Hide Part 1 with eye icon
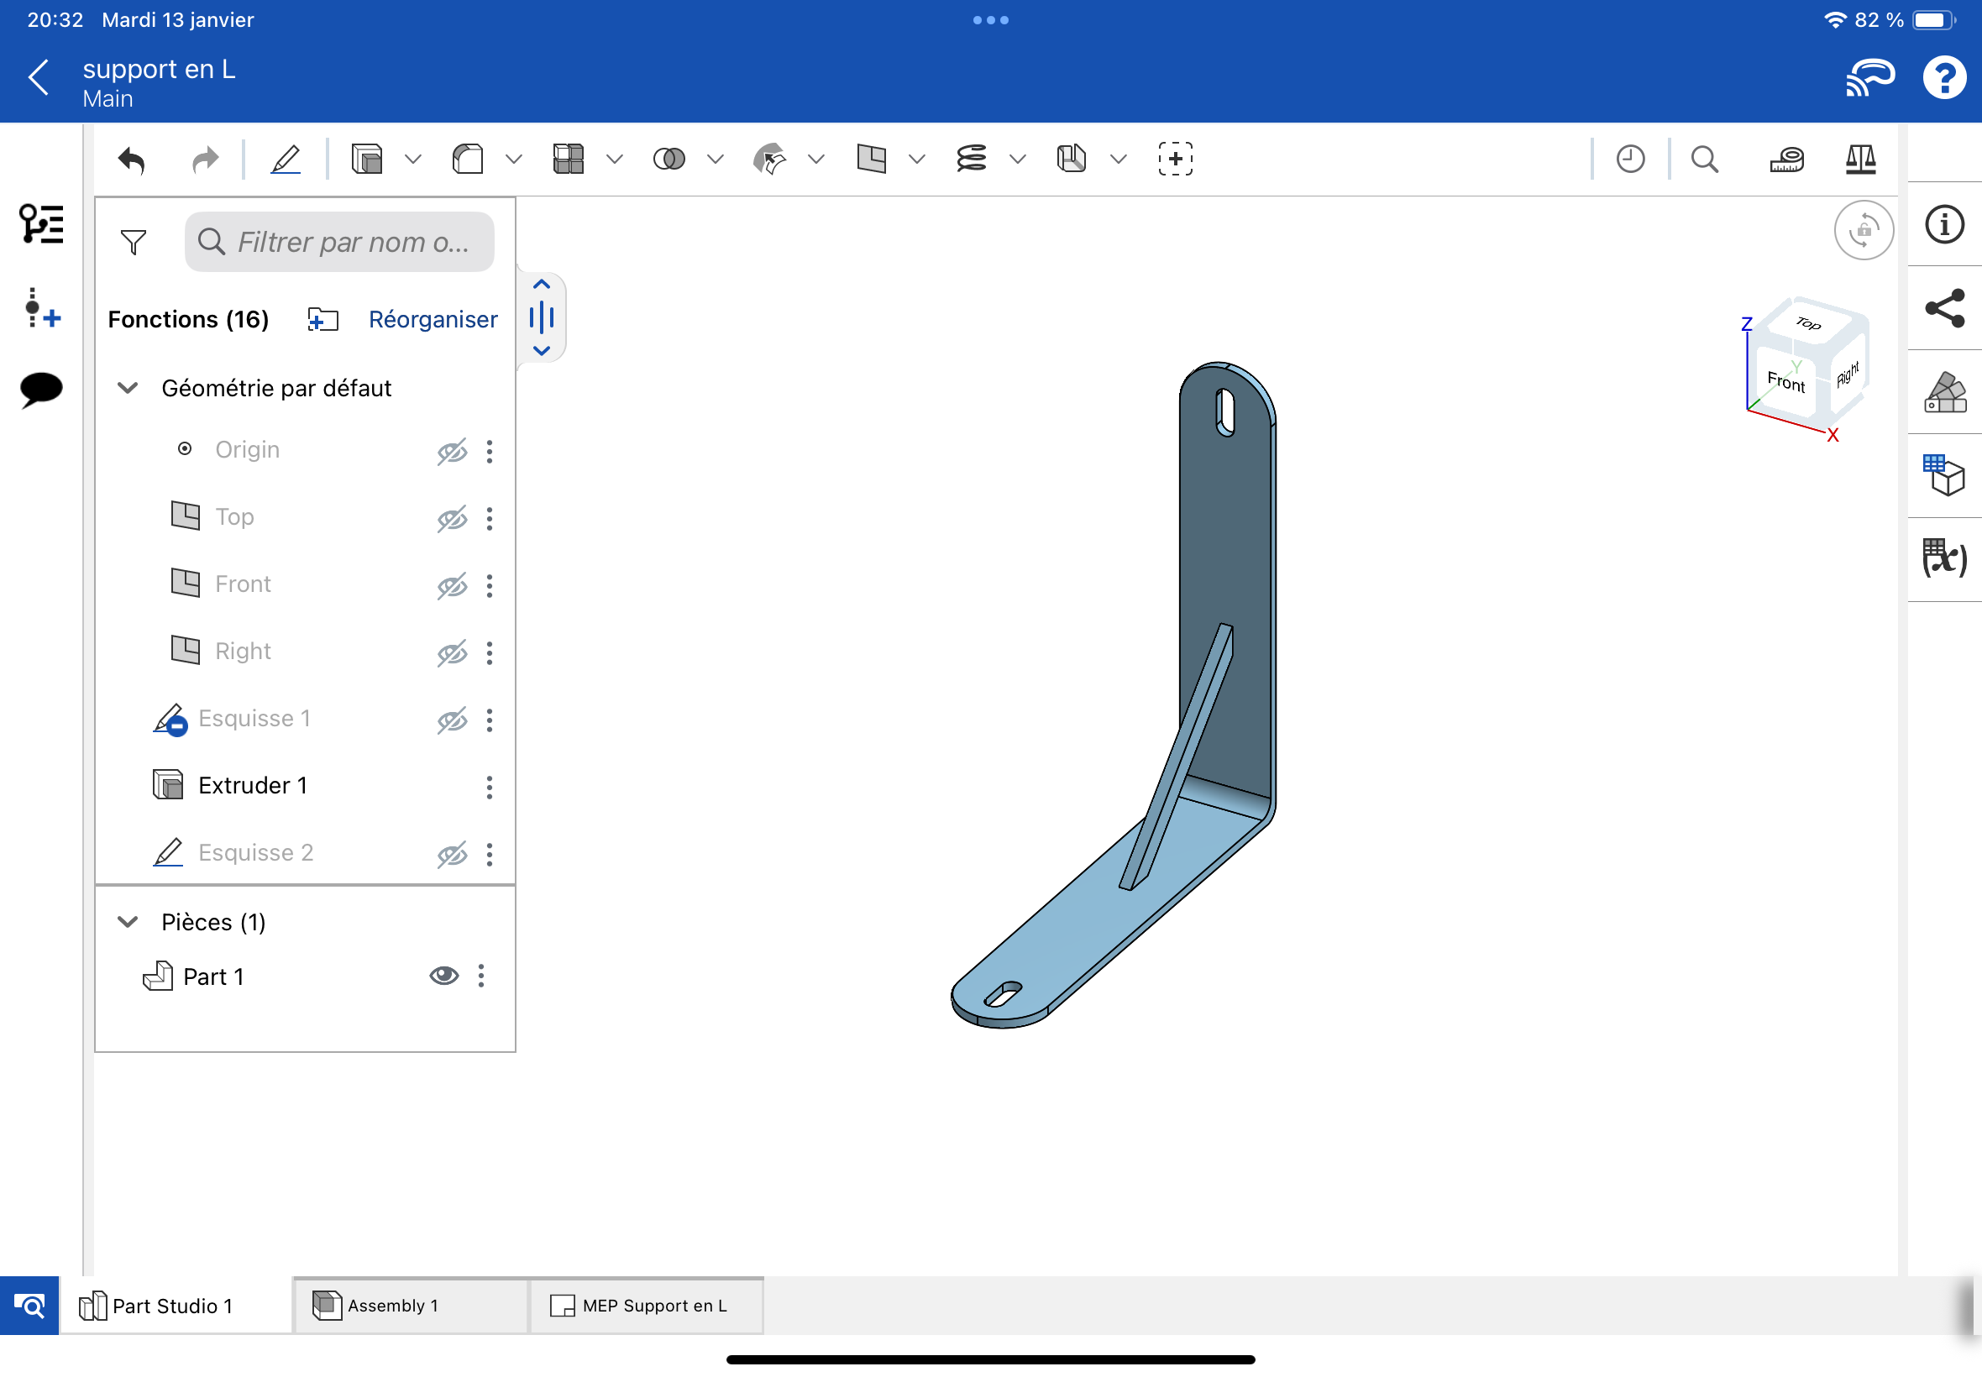 [x=443, y=976]
